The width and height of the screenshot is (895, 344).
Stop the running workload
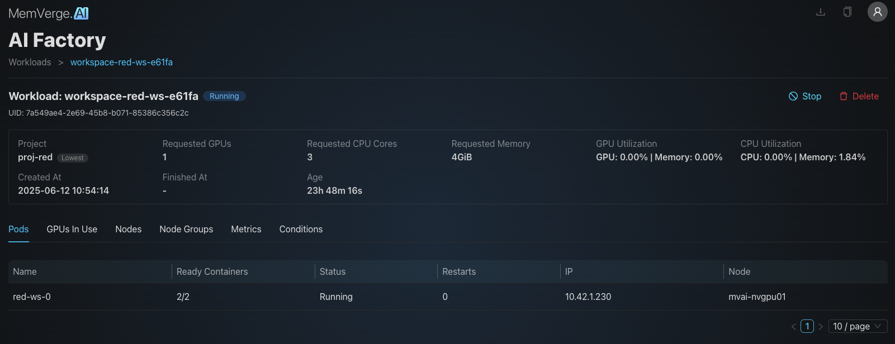(x=805, y=96)
